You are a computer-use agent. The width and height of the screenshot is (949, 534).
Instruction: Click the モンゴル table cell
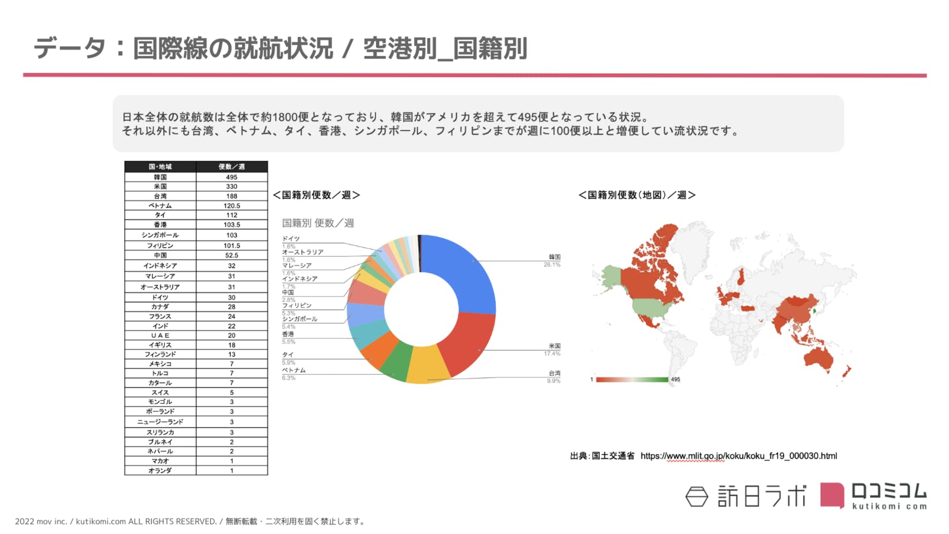click(x=160, y=402)
